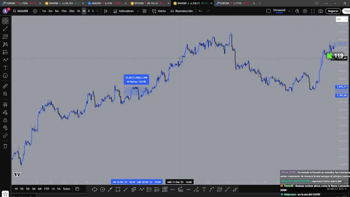The width and height of the screenshot is (350, 197).
Task: Hide all drawings with the eye icon
Action: [x=5, y=128]
